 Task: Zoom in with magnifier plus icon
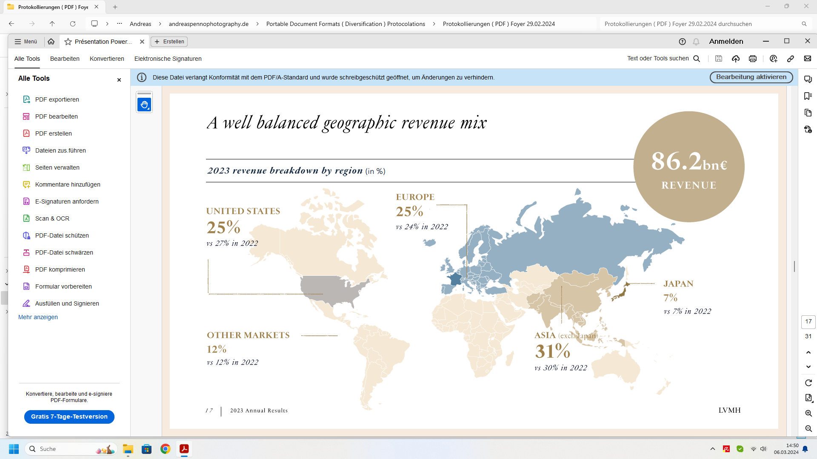[808, 413]
